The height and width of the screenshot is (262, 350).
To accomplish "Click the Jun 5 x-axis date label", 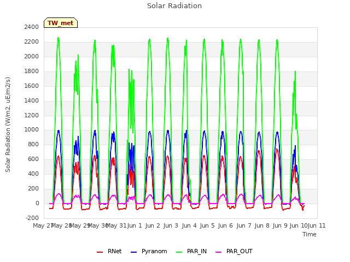I will 207,225.
